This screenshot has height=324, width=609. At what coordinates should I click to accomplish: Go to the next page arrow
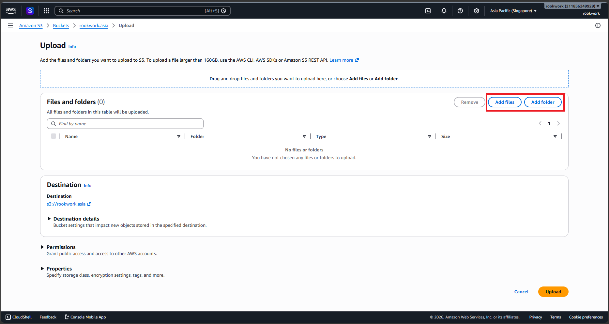tap(558, 123)
